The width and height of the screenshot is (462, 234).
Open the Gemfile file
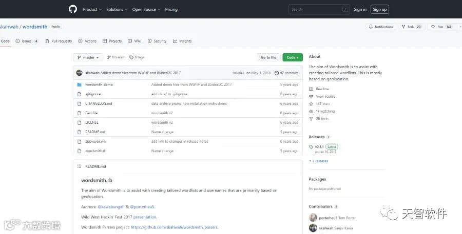[x=91, y=113]
